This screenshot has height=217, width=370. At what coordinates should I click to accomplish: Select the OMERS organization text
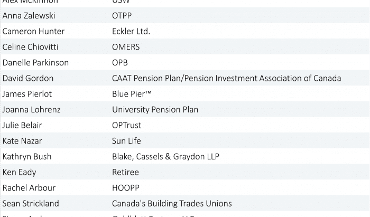tap(126, 47)
